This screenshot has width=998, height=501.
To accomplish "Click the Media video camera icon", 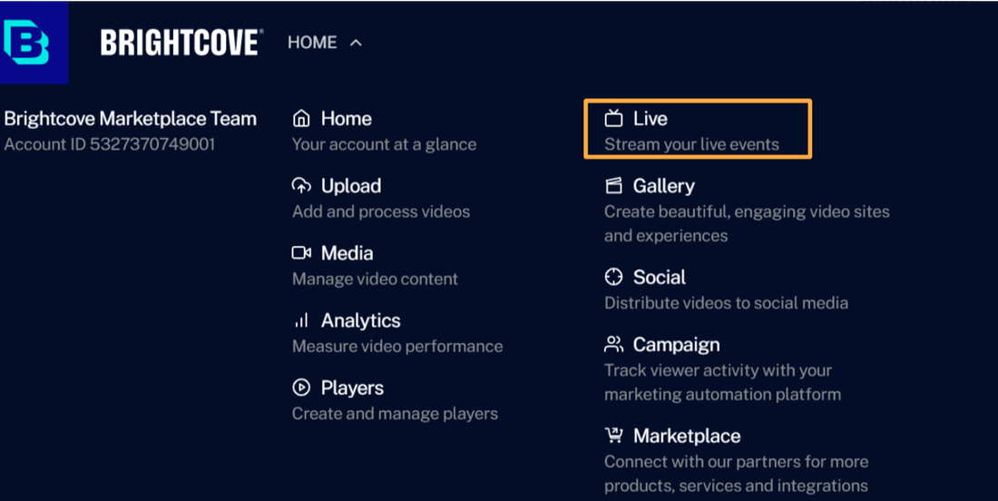I will coord(301,253).
